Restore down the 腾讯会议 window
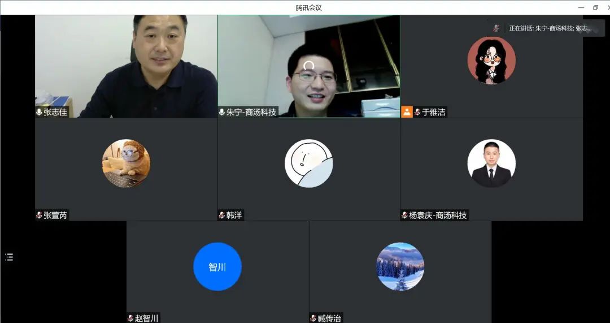Image resolution: width=610 pixels, height=323 pixels. click(x=596, y=7)
